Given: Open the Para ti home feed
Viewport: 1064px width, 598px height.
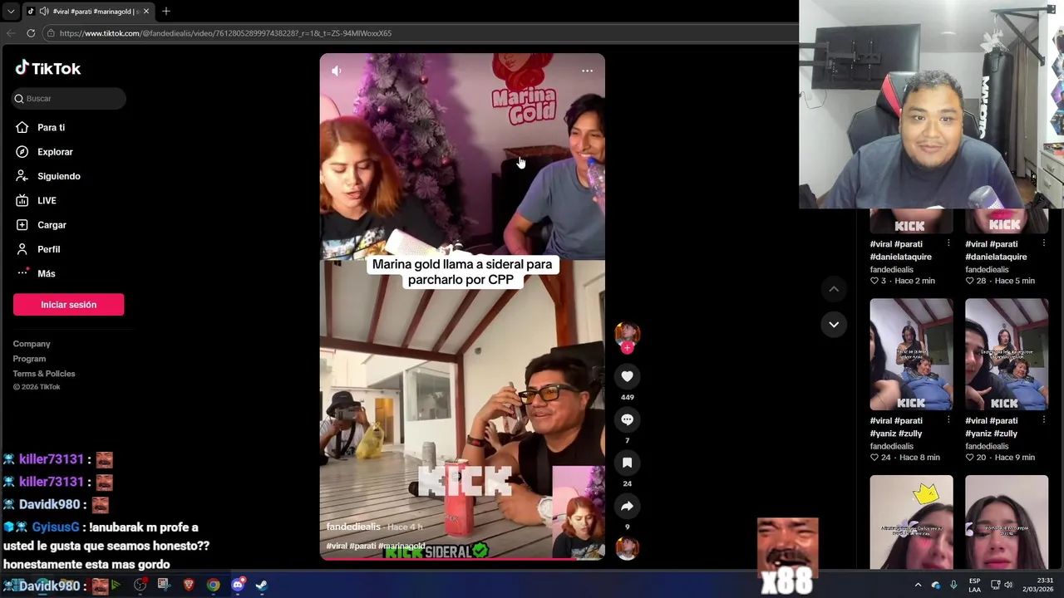Looking at the screenshot, I should pos(40,127).
